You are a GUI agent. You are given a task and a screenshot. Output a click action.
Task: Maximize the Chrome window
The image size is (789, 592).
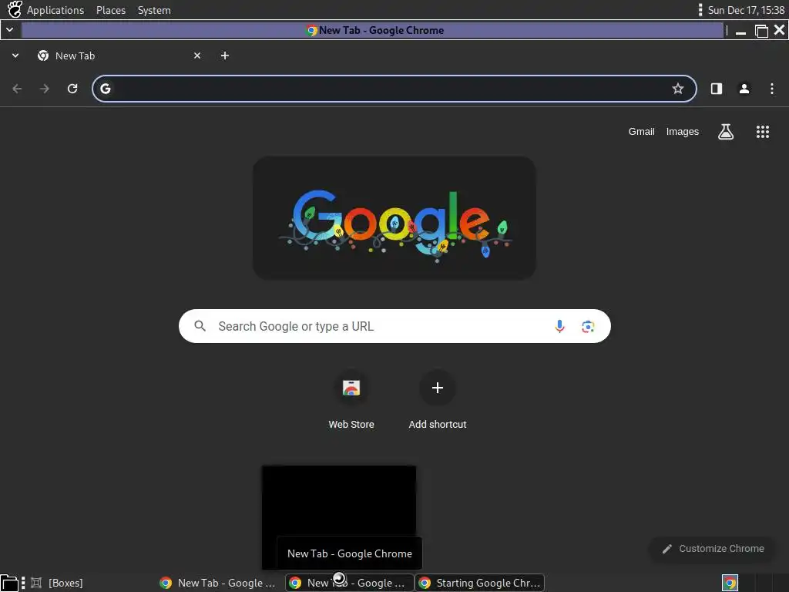tap(761, 31)
